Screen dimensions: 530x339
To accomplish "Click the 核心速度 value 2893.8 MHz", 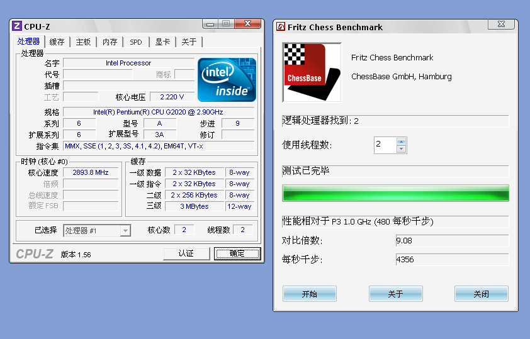I will [x=91, y=172].
